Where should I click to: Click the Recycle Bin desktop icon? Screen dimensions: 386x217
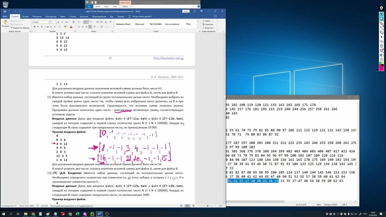click(x=5, y=5)
